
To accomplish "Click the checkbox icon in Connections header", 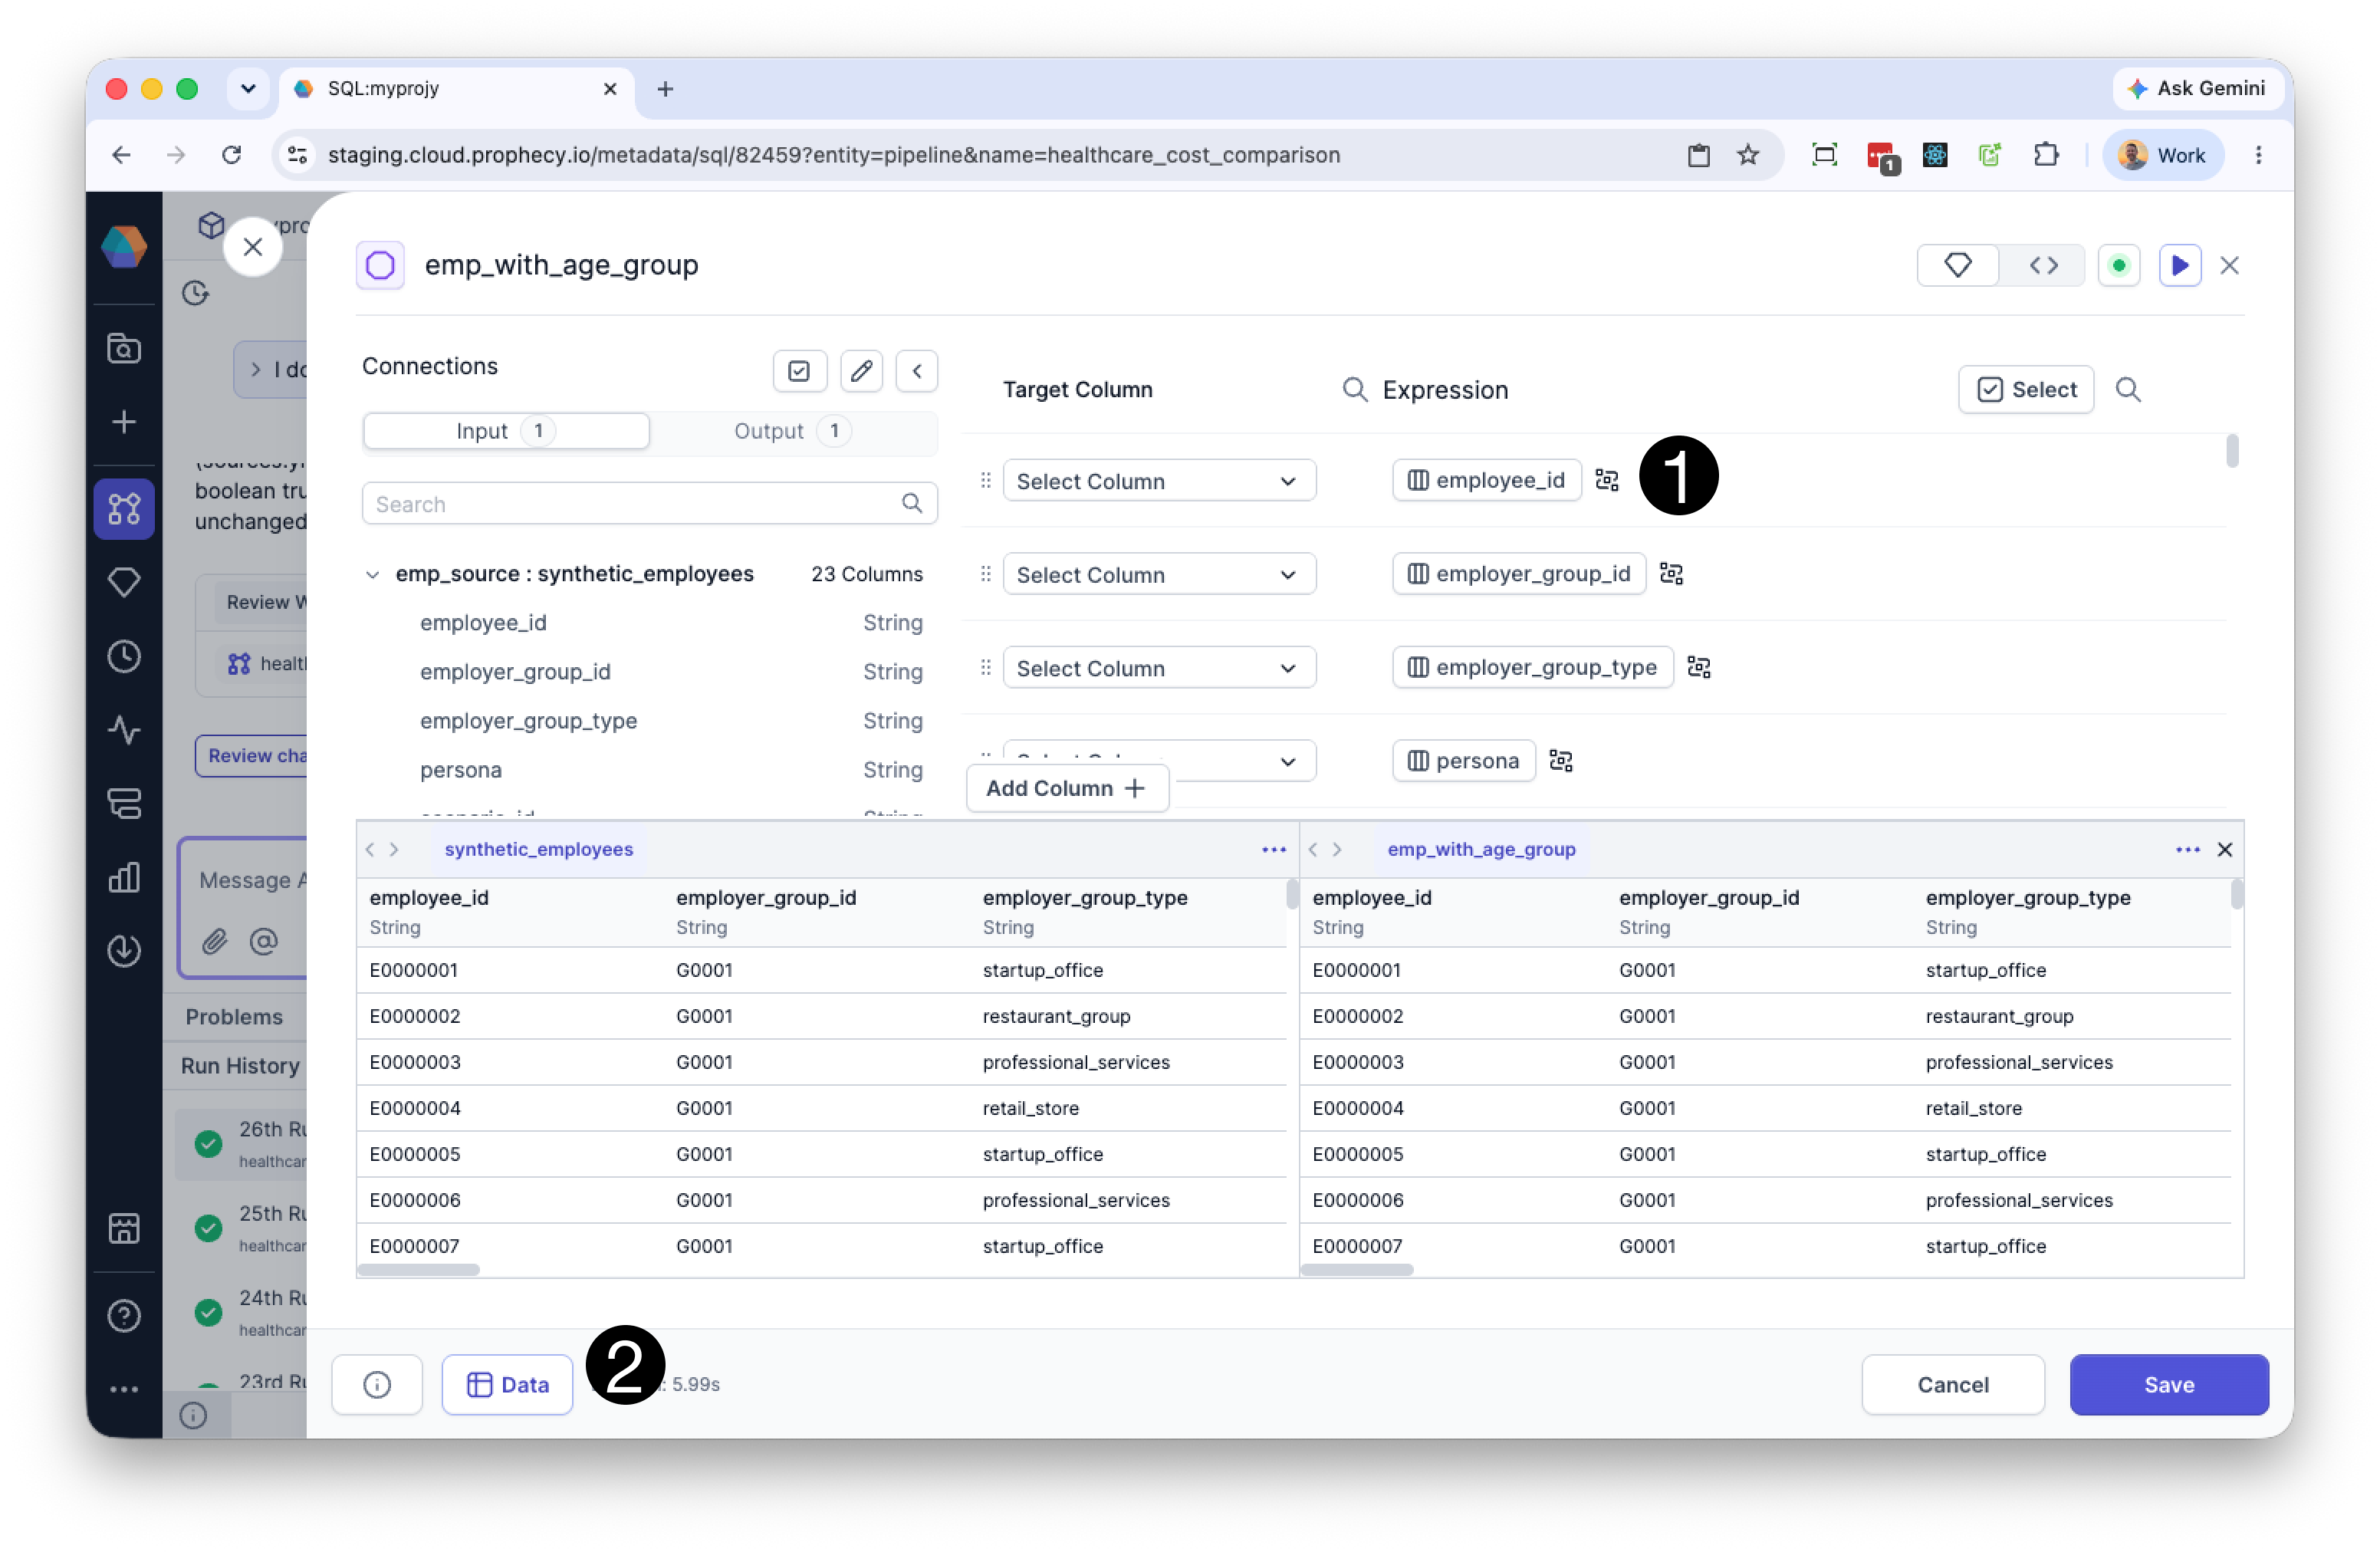I will tap(799, 371).
